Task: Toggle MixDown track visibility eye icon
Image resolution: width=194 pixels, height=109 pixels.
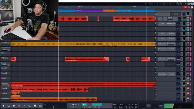Action: coord(191,84)
